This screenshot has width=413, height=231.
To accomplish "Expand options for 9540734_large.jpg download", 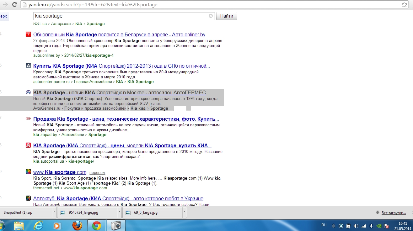I will point(119,212).
